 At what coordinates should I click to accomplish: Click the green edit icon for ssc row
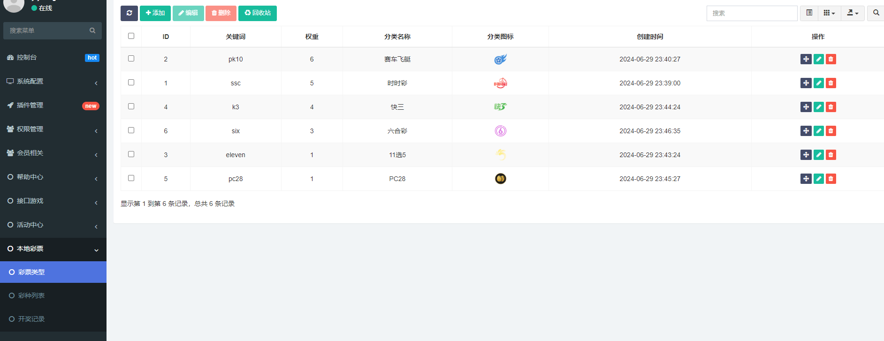coord(818,83)
